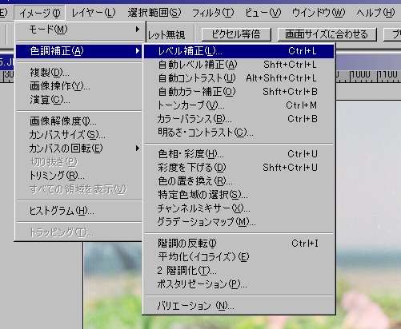Open the フィルタ(T) menu

[x=213, y=13]
